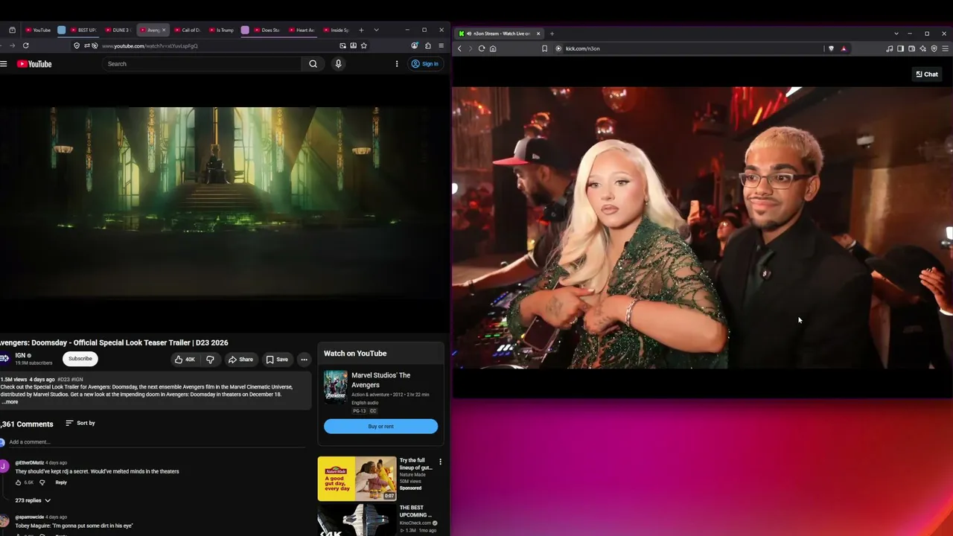This screenshot has height=536, width=953.
Task: Switch to the Inside Sp tab
Action: [x=337, y=30]
